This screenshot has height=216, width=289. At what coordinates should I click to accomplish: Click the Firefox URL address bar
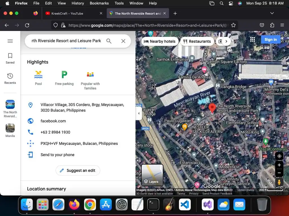[147, 25]
